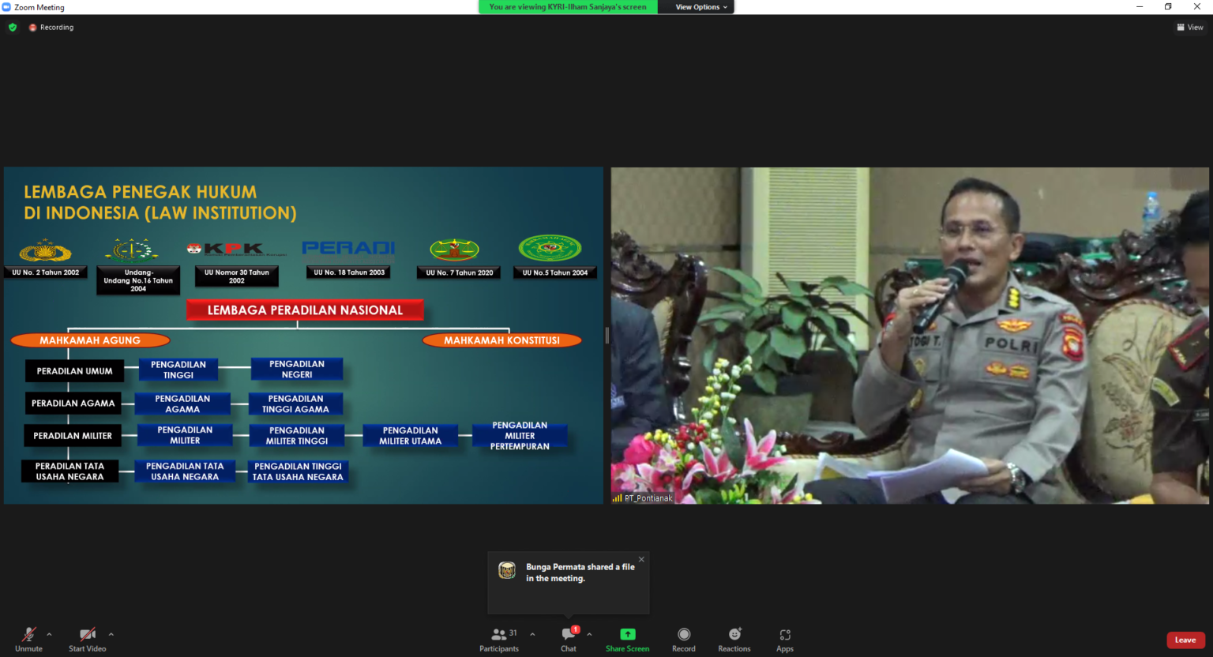The width and height of the screenshot is (1213, 657).
Task: Start recording with Record button
Action: click(684, 639)
